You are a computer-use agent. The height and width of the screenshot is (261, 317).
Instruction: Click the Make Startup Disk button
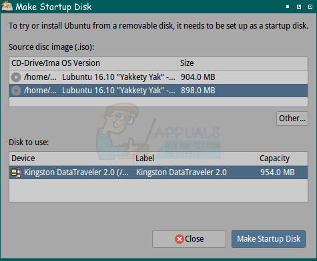click(x=268, y=239)
